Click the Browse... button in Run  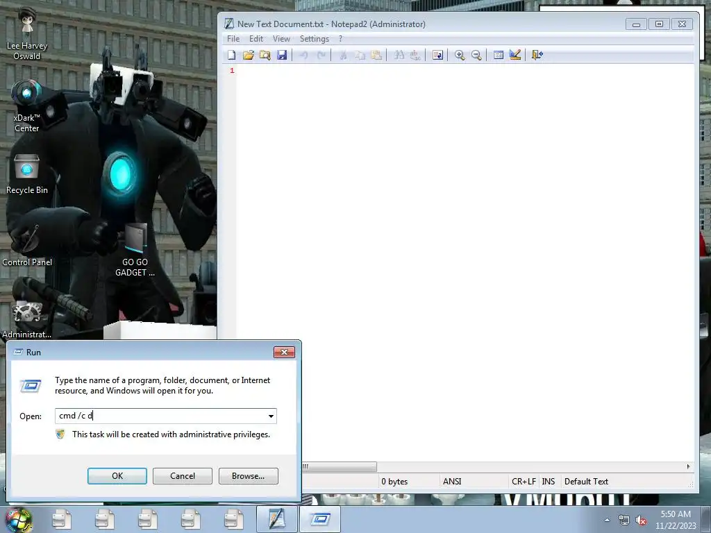[x=248, y=476]
